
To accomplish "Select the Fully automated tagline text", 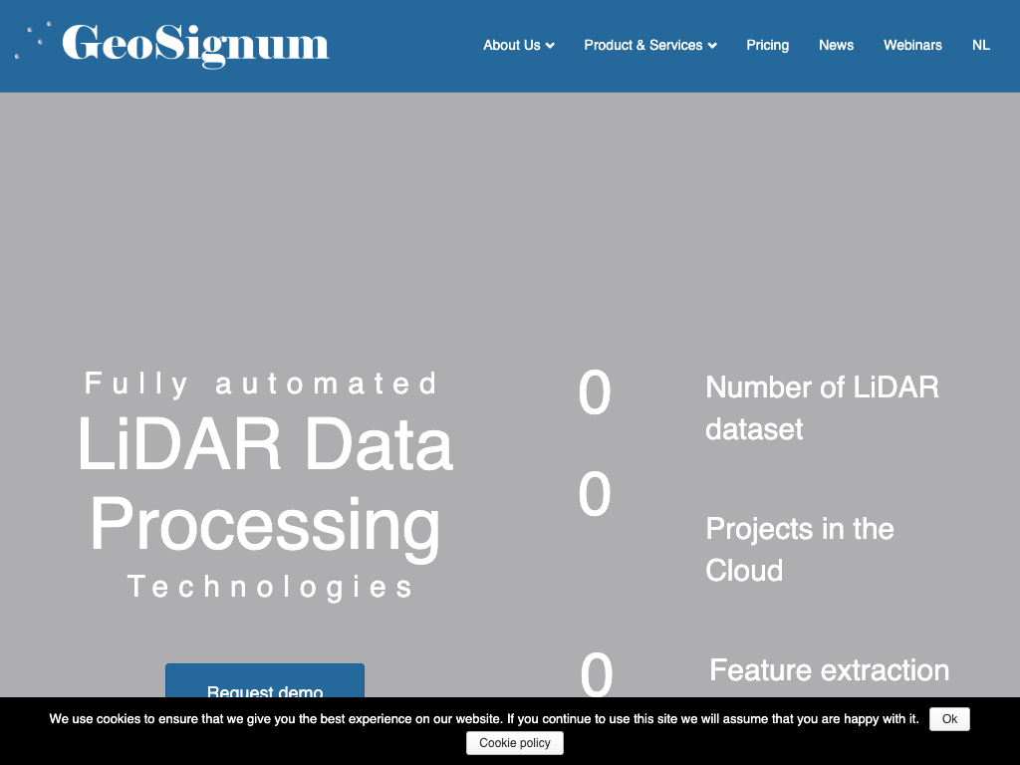I will (262, 383).
